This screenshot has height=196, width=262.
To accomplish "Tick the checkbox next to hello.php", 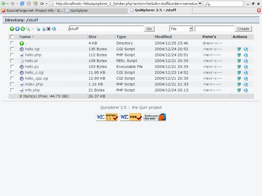I will [12, 55].
